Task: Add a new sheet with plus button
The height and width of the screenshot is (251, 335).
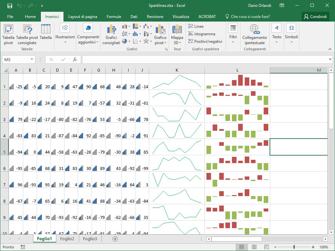Action: click(x=115, y=239)
